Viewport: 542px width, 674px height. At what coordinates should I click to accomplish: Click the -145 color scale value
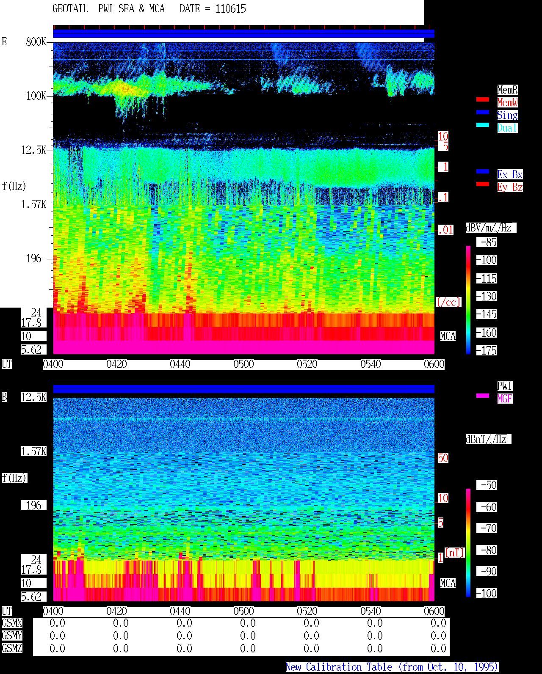pyautogui.click(x=487, y=314)
